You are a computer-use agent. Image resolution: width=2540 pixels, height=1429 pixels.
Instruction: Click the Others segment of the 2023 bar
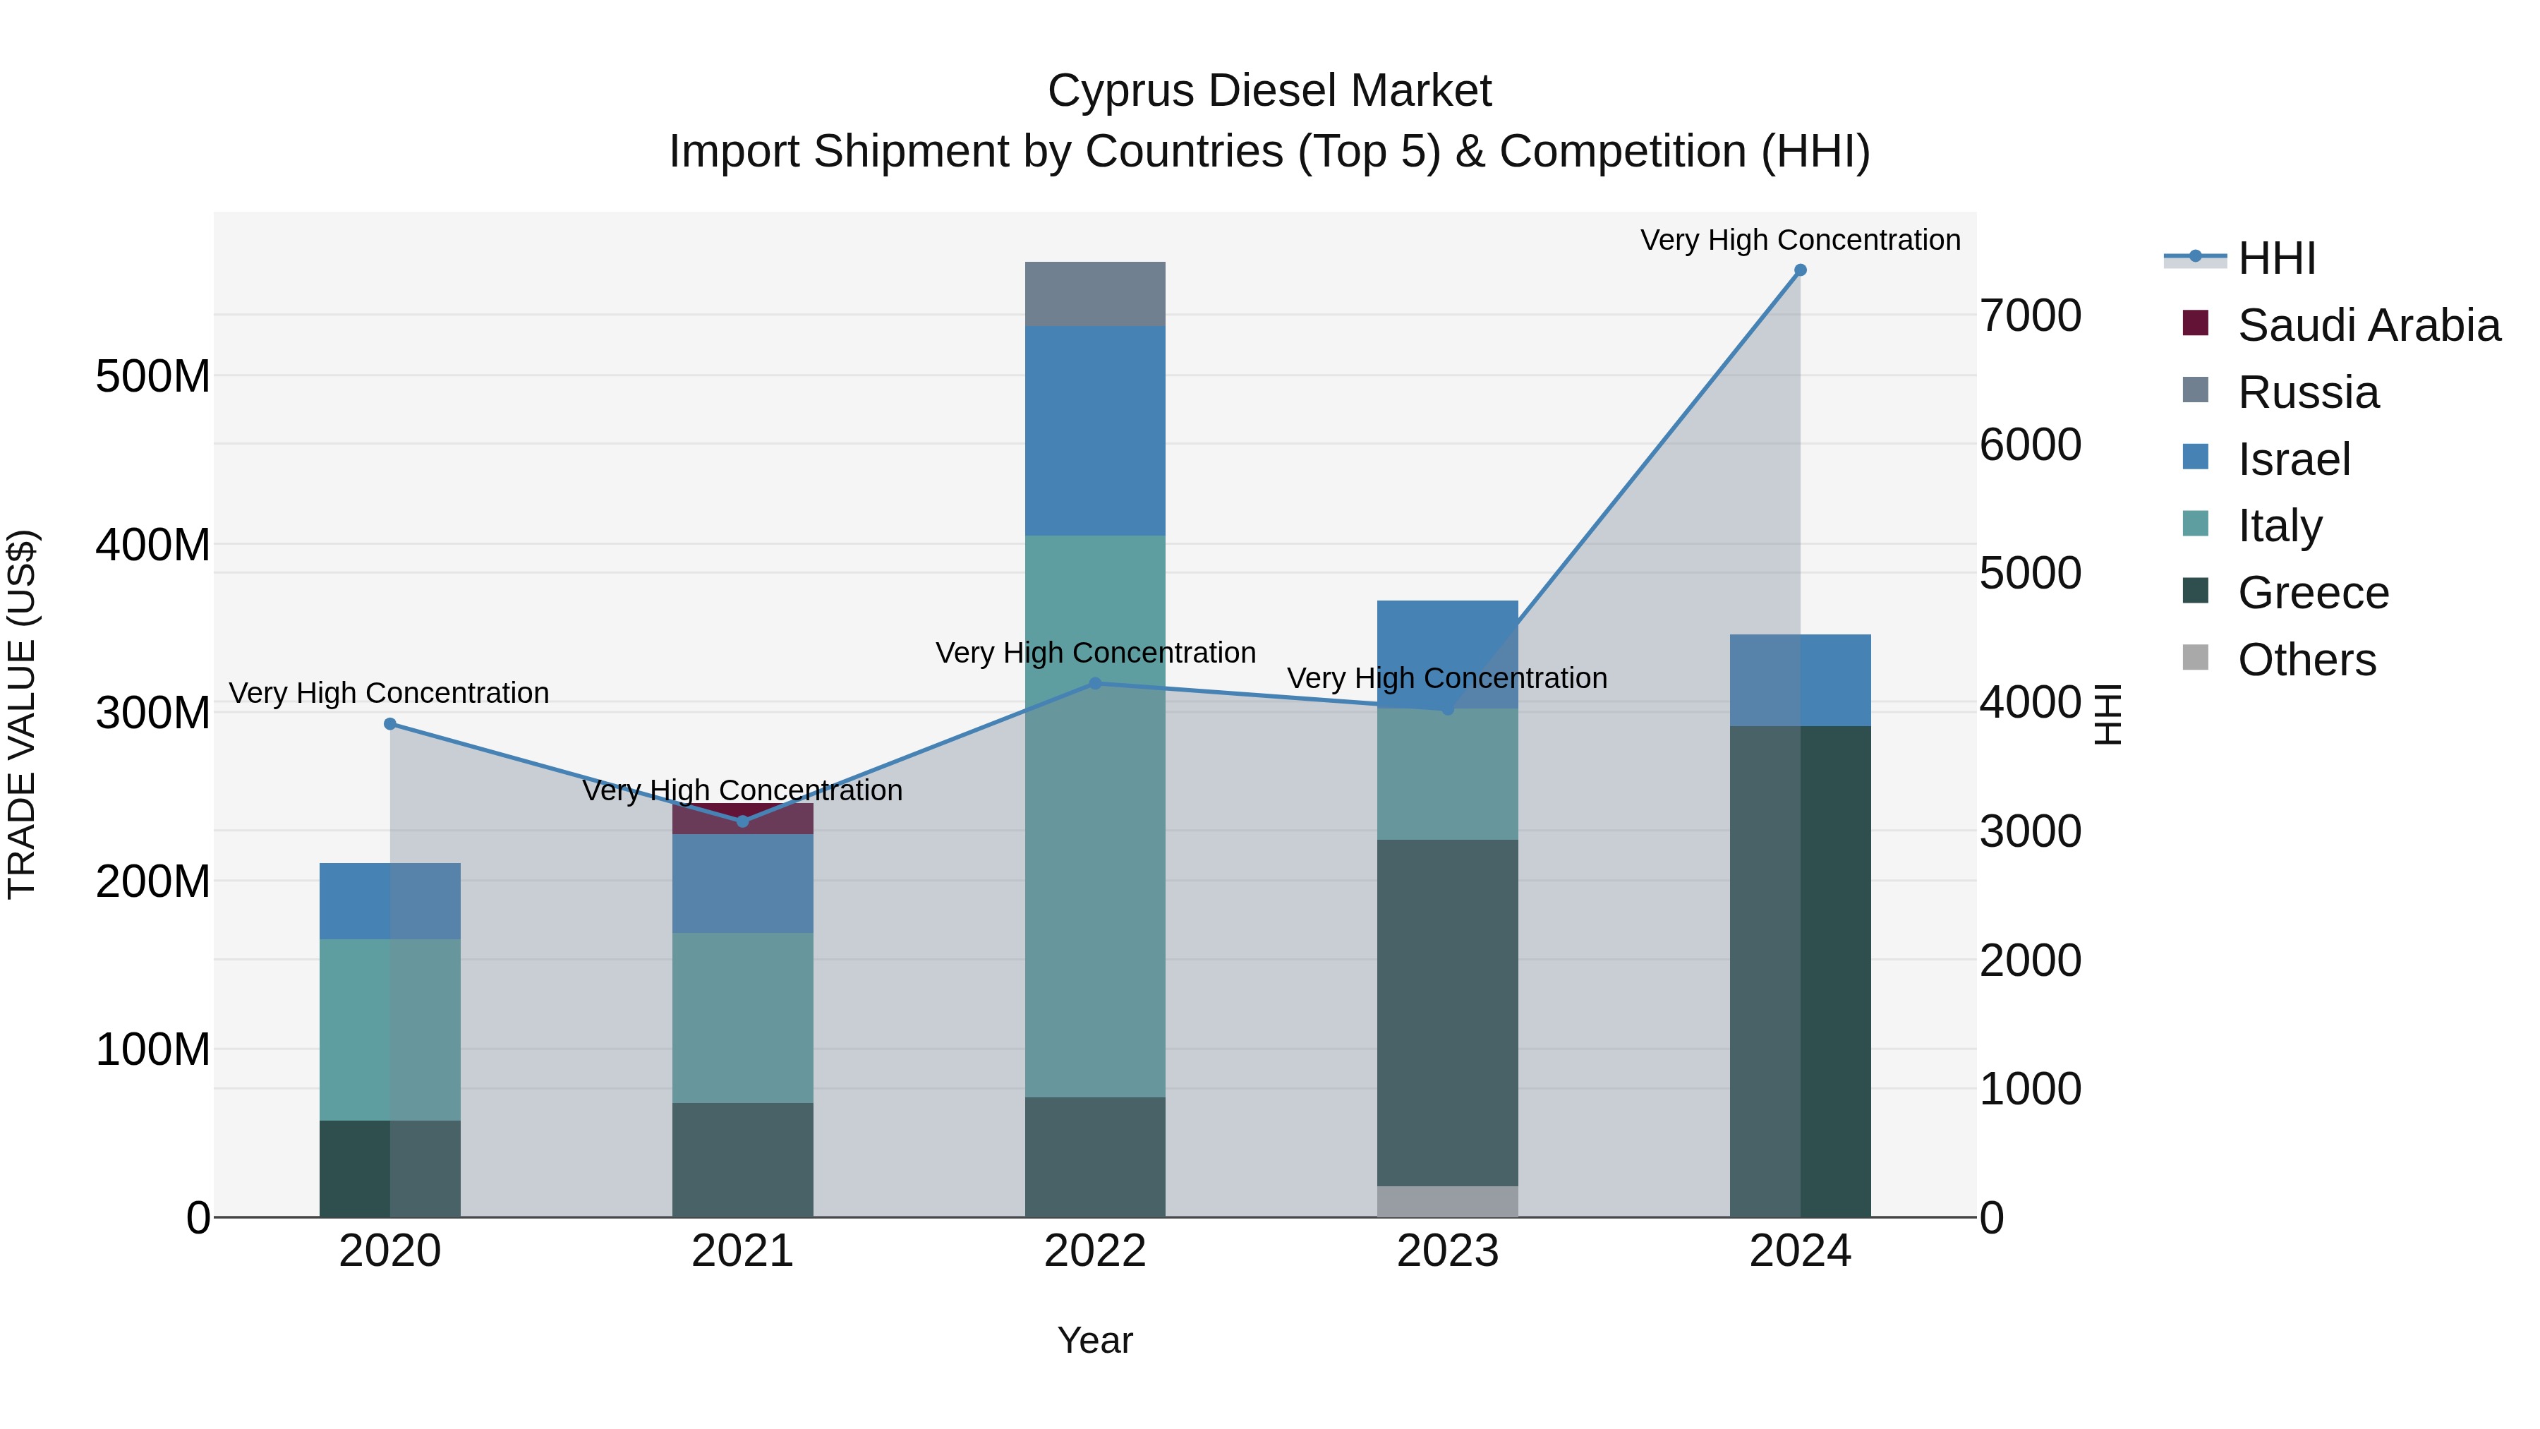1448,1201
